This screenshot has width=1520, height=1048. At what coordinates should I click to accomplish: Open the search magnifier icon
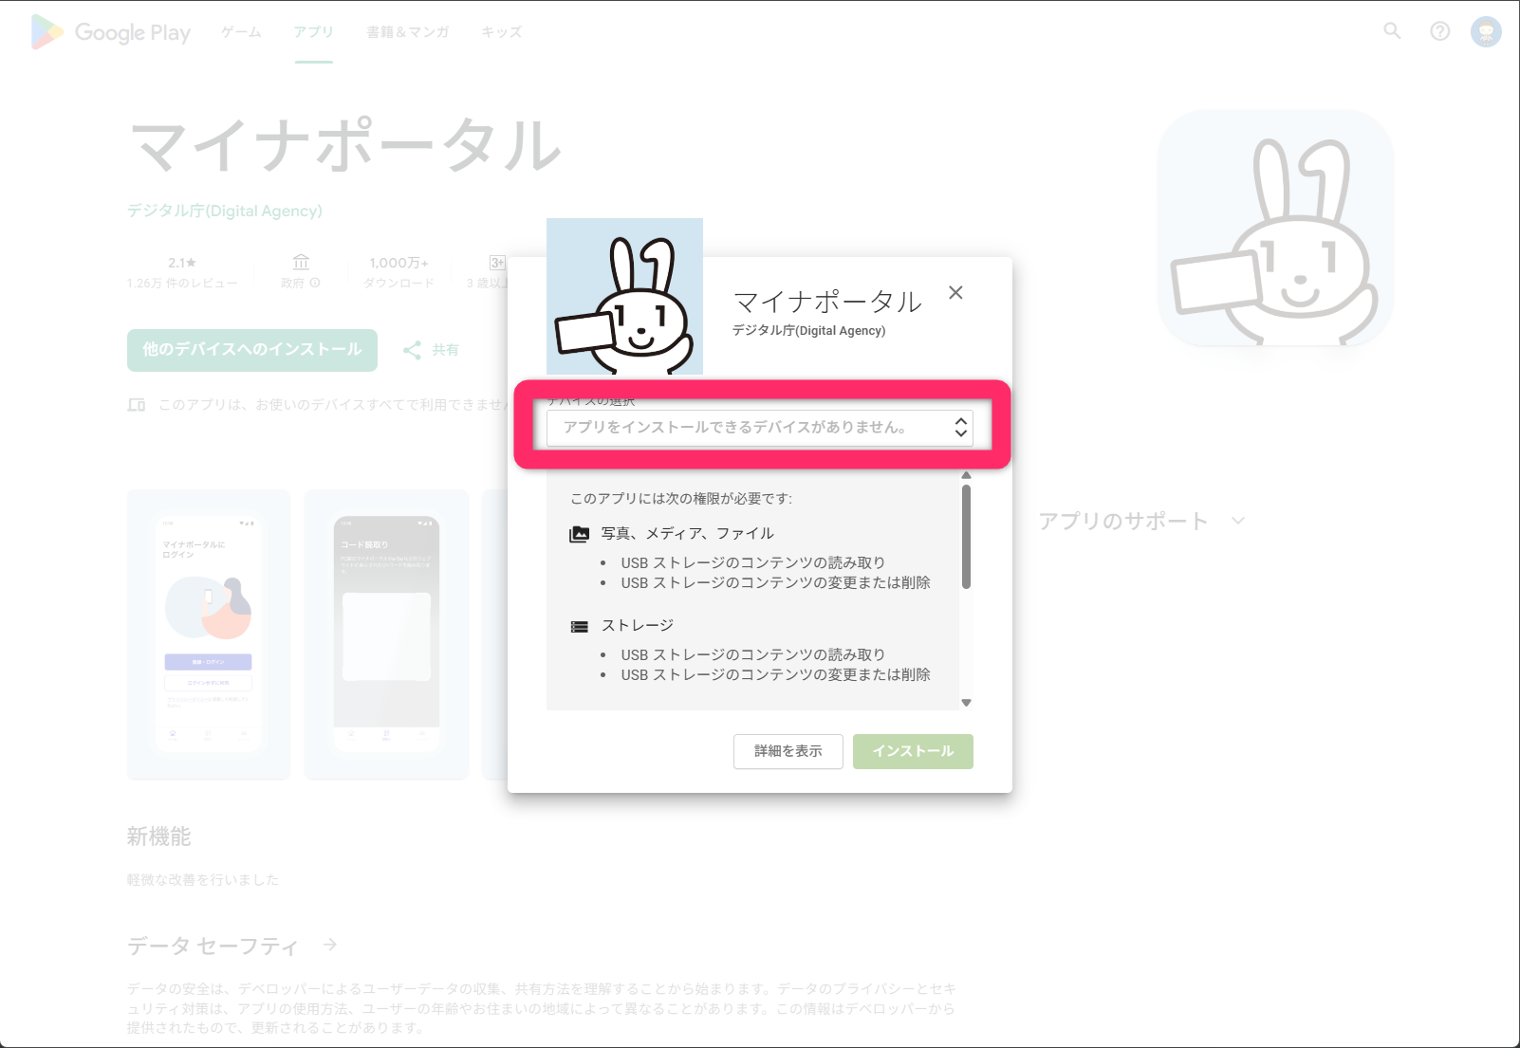click(x=1392, y=31)
